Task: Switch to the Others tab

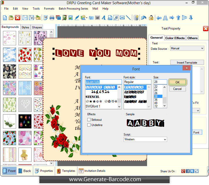Action: 192,38
